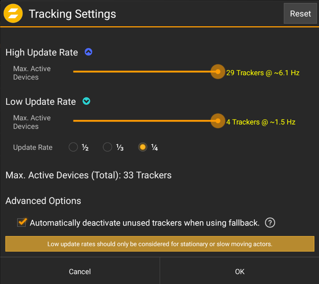Collapse the High Update Rate section
Screen dimensions: 319x284
[88, 52]
